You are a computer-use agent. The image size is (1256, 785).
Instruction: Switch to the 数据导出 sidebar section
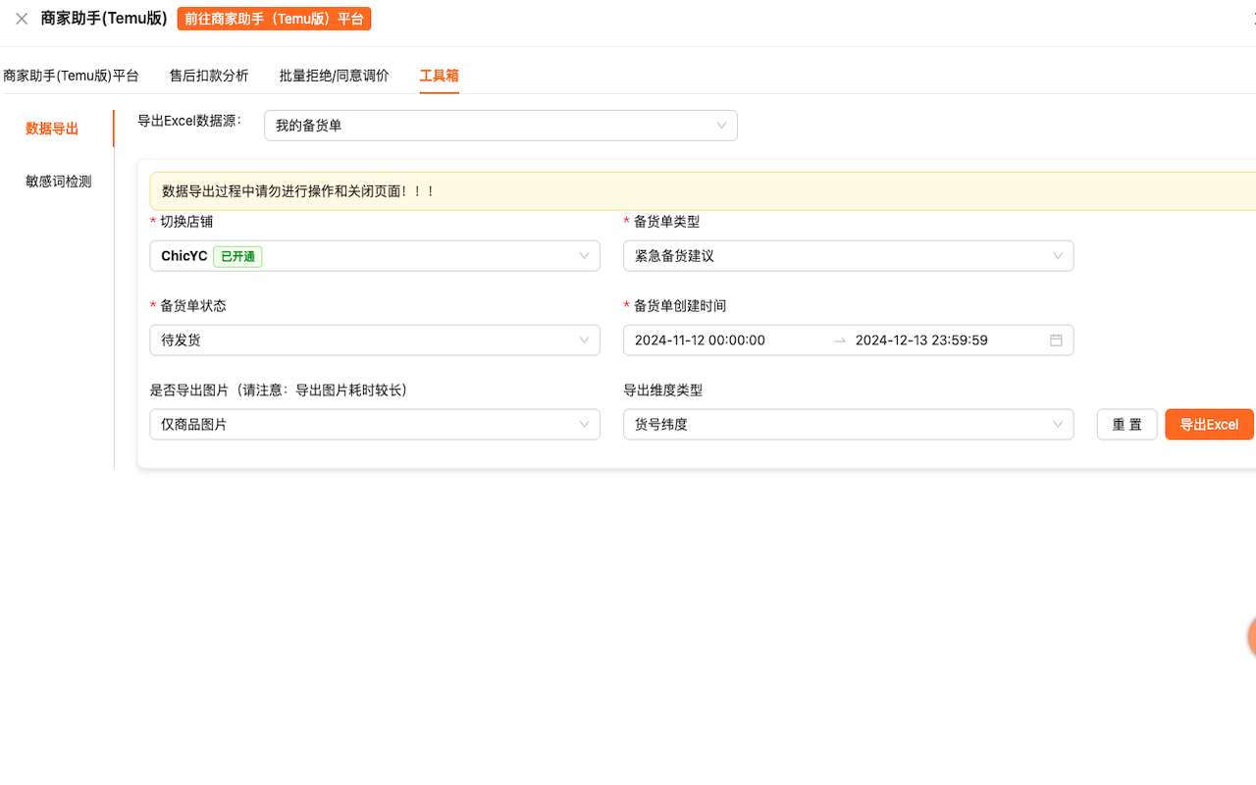tap(52, 129)
